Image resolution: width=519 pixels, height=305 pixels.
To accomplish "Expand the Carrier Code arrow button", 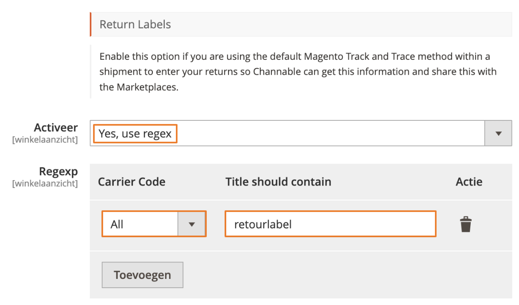I will coord(191,224).
